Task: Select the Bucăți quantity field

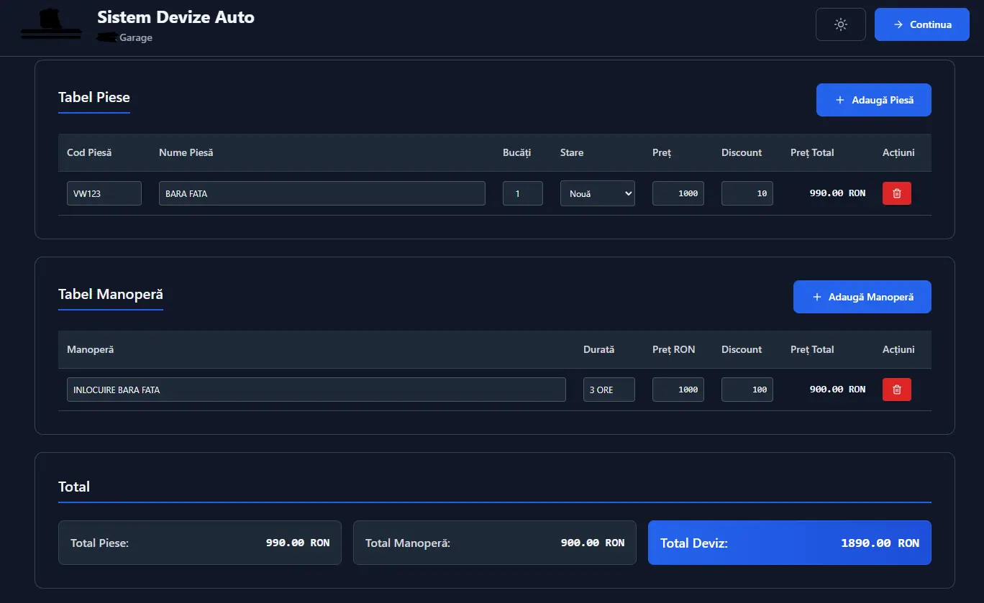Action: [522, 193]
